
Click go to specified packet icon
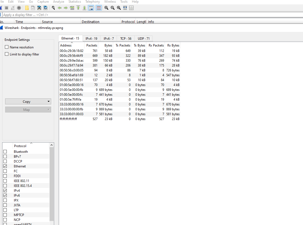click(x=72, y=8)
